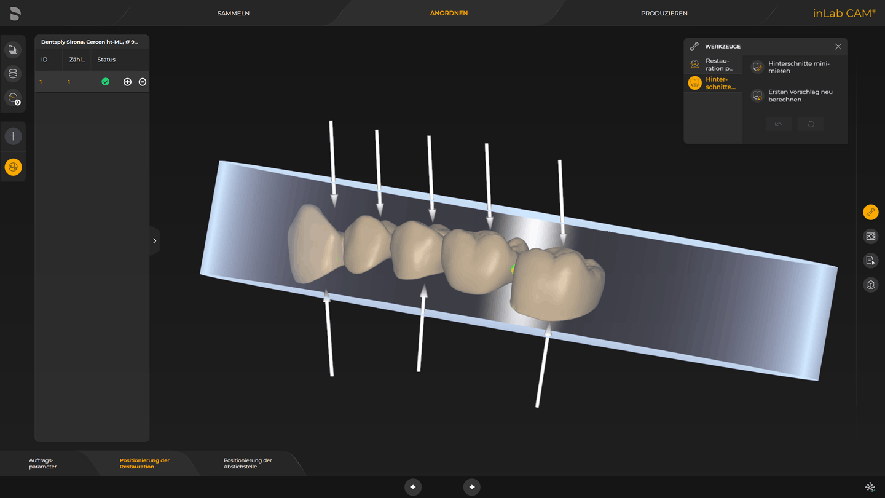Click Hinterschnitte minimieren tool

(x=798, y=67)
